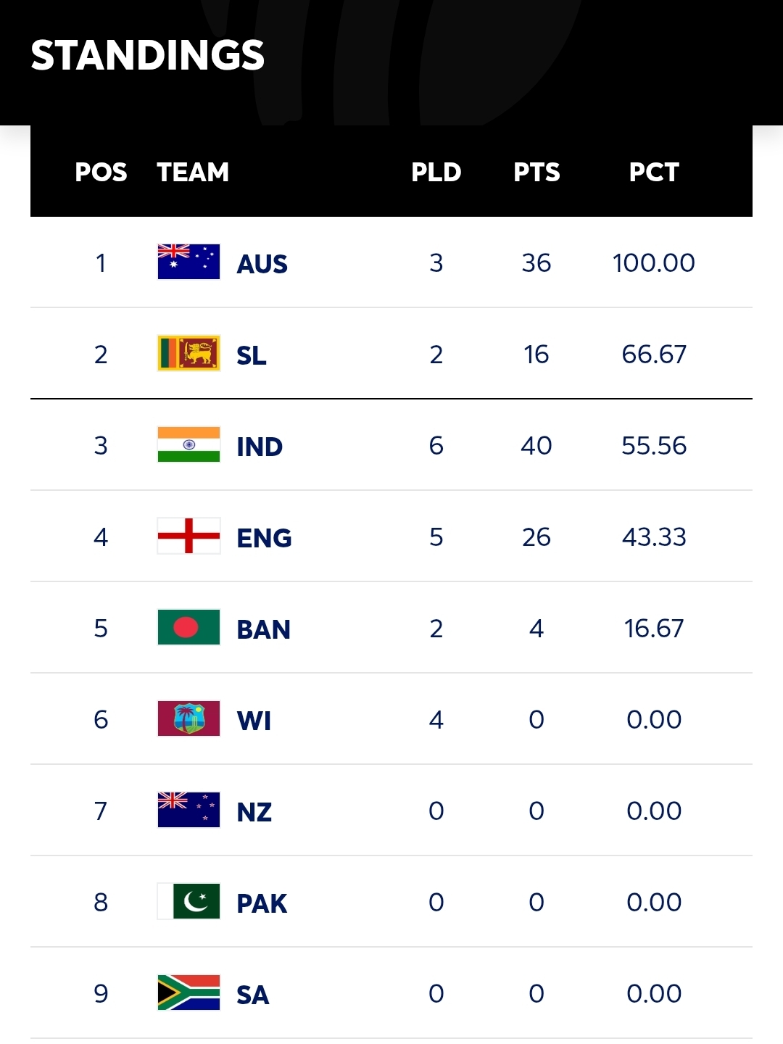Click Australia's 100.00 percentage value

click(x=653, y=262)
